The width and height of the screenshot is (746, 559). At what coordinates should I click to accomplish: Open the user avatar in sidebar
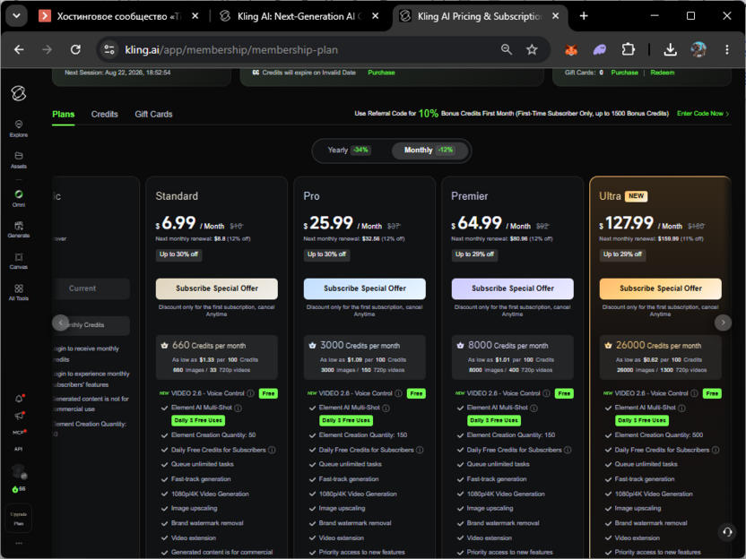click(x=19, y=471)
